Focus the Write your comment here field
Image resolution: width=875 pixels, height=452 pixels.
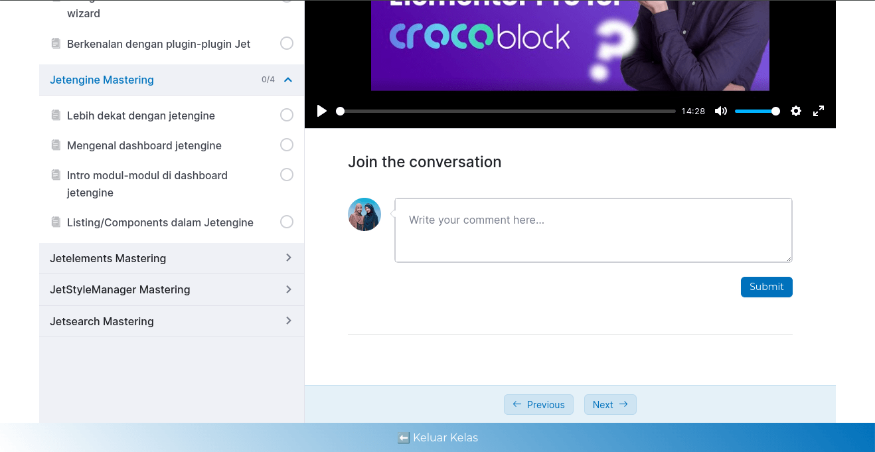coord(594,230)
